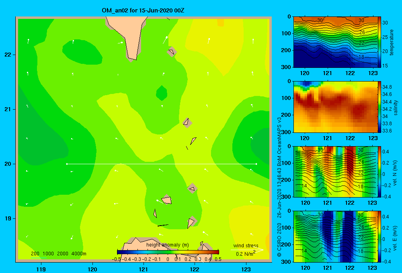
Task: Click the '33.6' tick on salinity scale
Action: click(387, 131)
